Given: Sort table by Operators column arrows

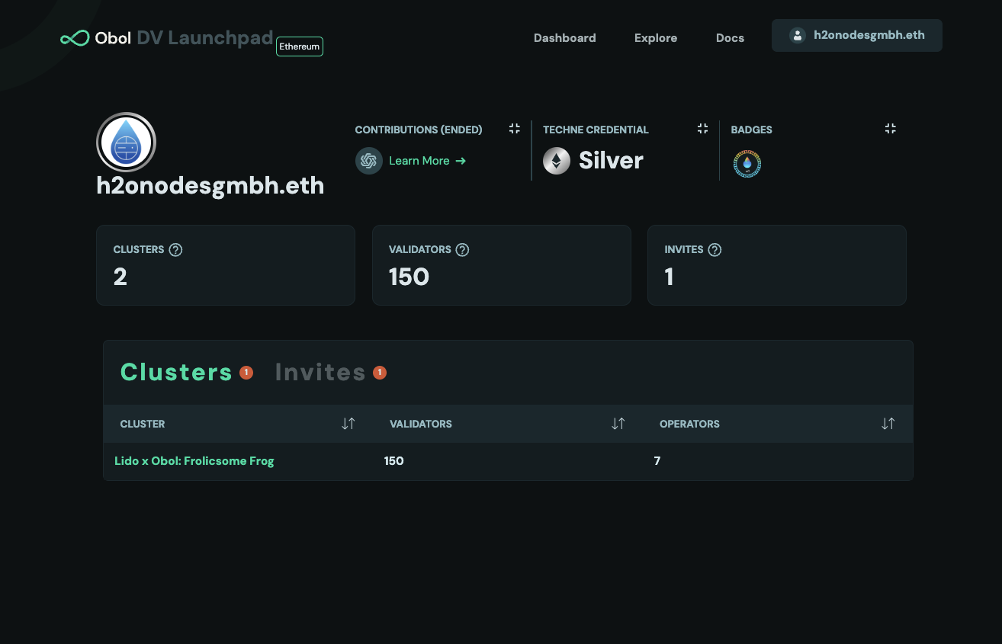Looking at the screenshot, I should (888, 424).
